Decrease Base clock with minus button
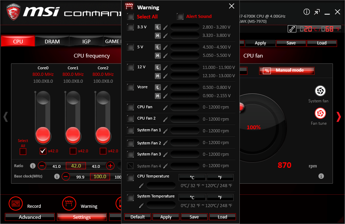This screenshot has height=224, width=345. (x=66, y=176)
